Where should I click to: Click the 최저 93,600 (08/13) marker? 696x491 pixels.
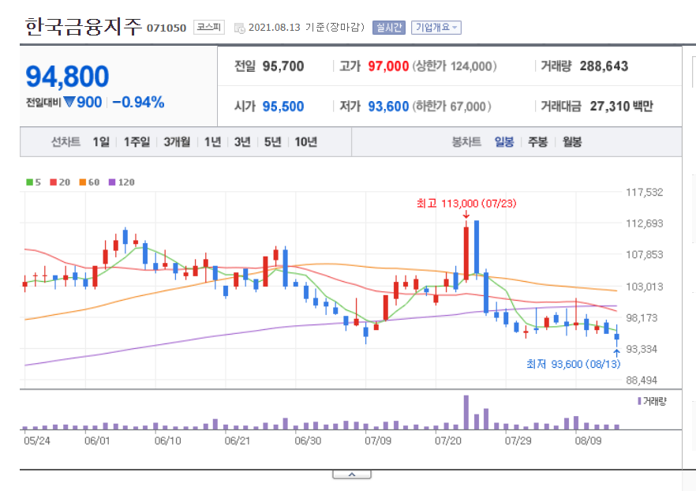573,364
